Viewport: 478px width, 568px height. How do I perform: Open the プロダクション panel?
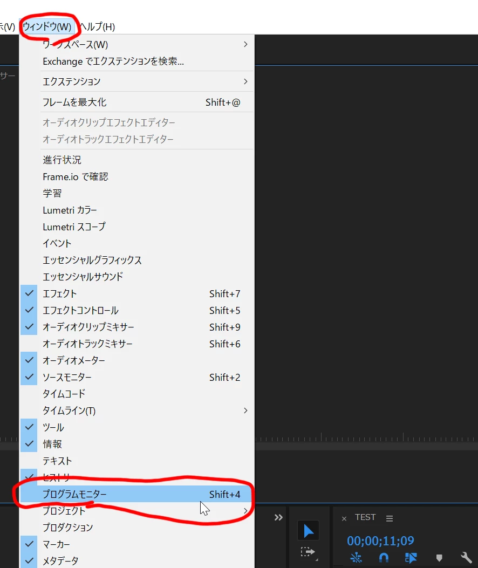coord(136,528)
